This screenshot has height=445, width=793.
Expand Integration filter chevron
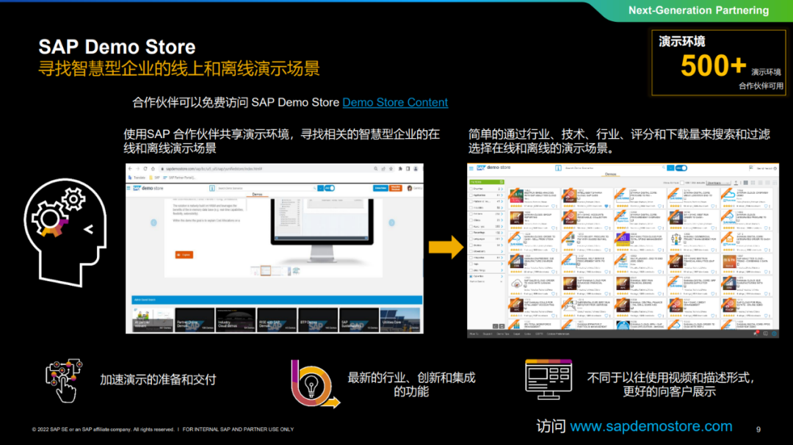point(502,258)
